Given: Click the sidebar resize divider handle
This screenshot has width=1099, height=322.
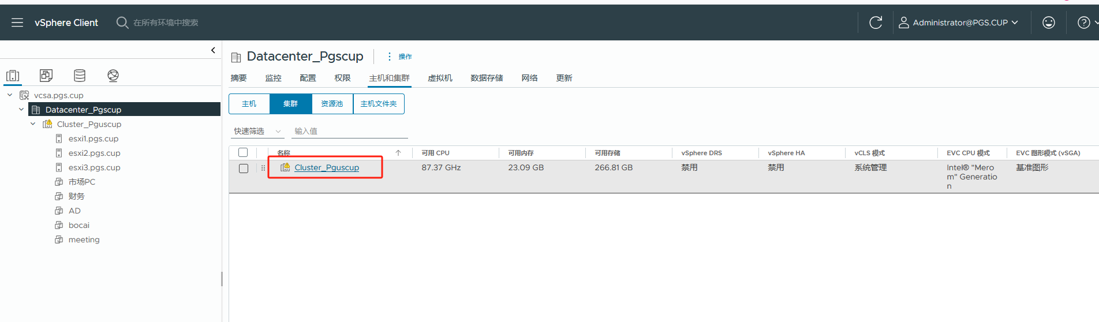Looking at the screenshot, I should (222, 279).
